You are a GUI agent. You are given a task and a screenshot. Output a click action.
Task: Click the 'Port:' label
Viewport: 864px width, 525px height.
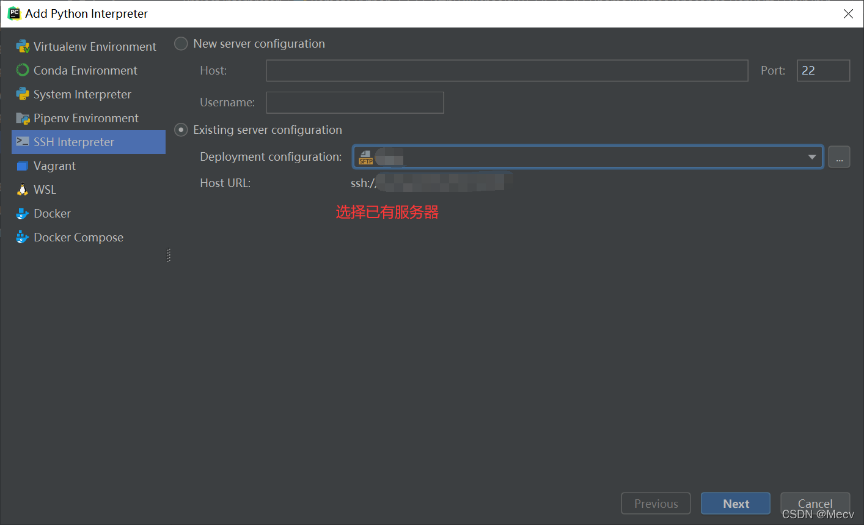[773, 71]
